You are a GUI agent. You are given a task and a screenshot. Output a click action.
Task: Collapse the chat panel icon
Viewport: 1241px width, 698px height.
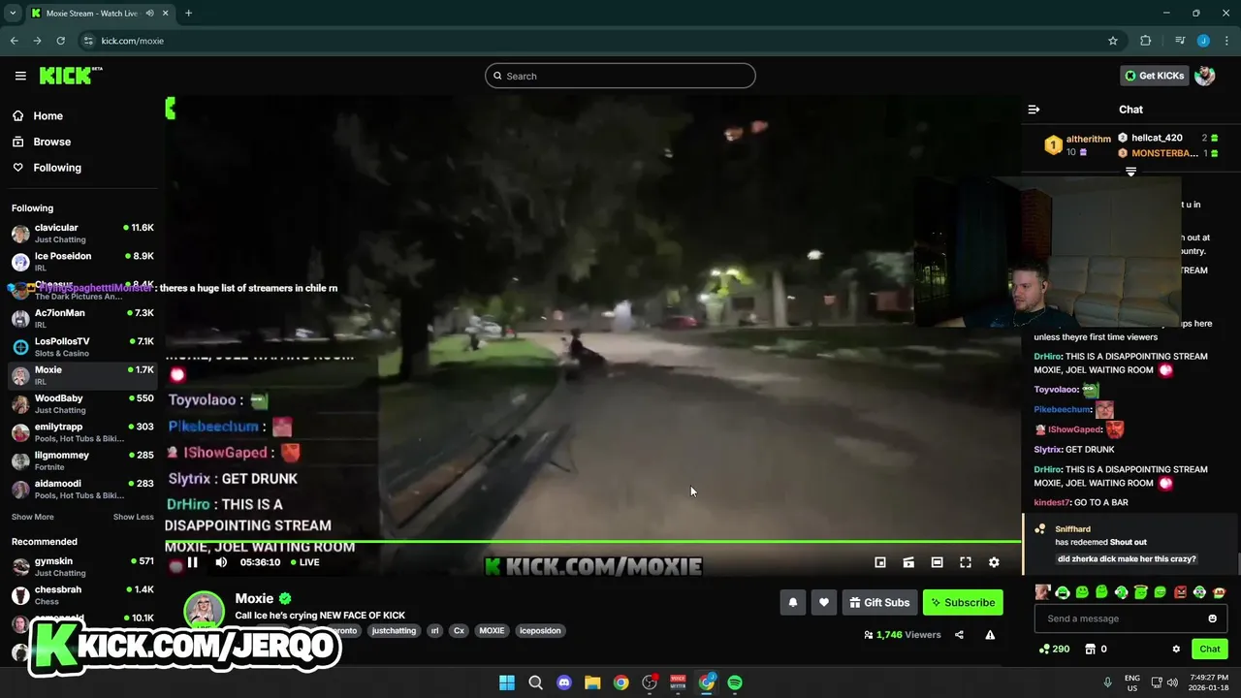(1034, 110)
